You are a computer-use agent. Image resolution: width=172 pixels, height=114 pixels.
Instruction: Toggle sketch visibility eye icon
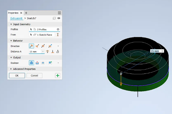point(59,18)
